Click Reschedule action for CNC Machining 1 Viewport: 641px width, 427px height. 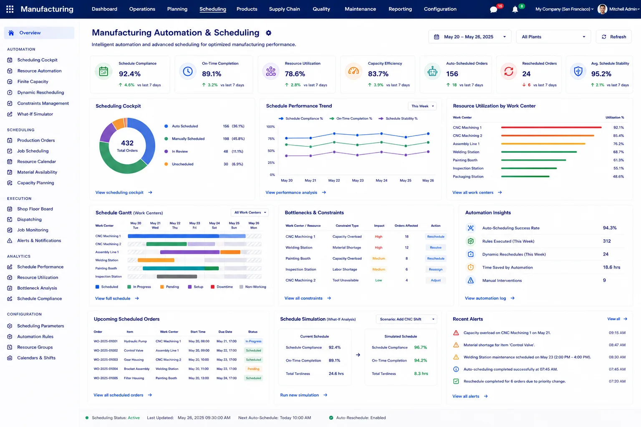(436, 236)
